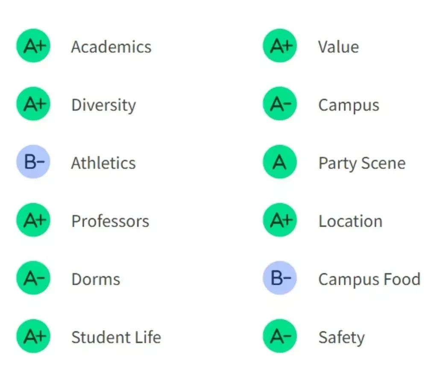
Task: Click the A+ grade badge for Academics
Action: pos(33,46)
